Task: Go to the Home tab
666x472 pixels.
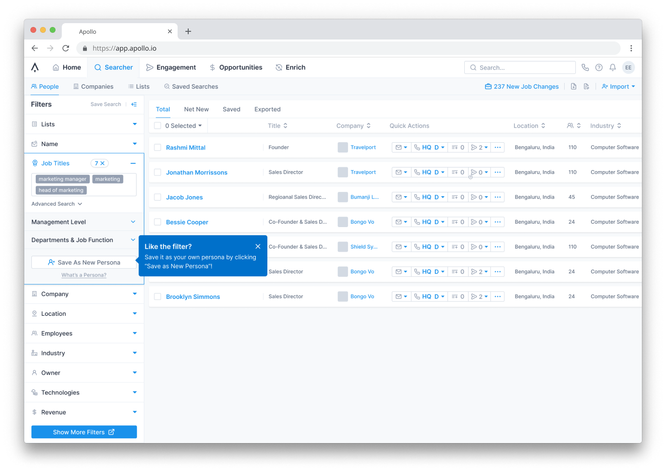Action: coord(67,67)
